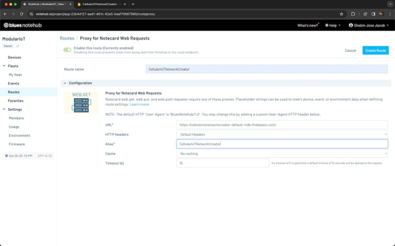Open Devices in the sidebar
The image size is (395, 246).
[x=14, y=58]
